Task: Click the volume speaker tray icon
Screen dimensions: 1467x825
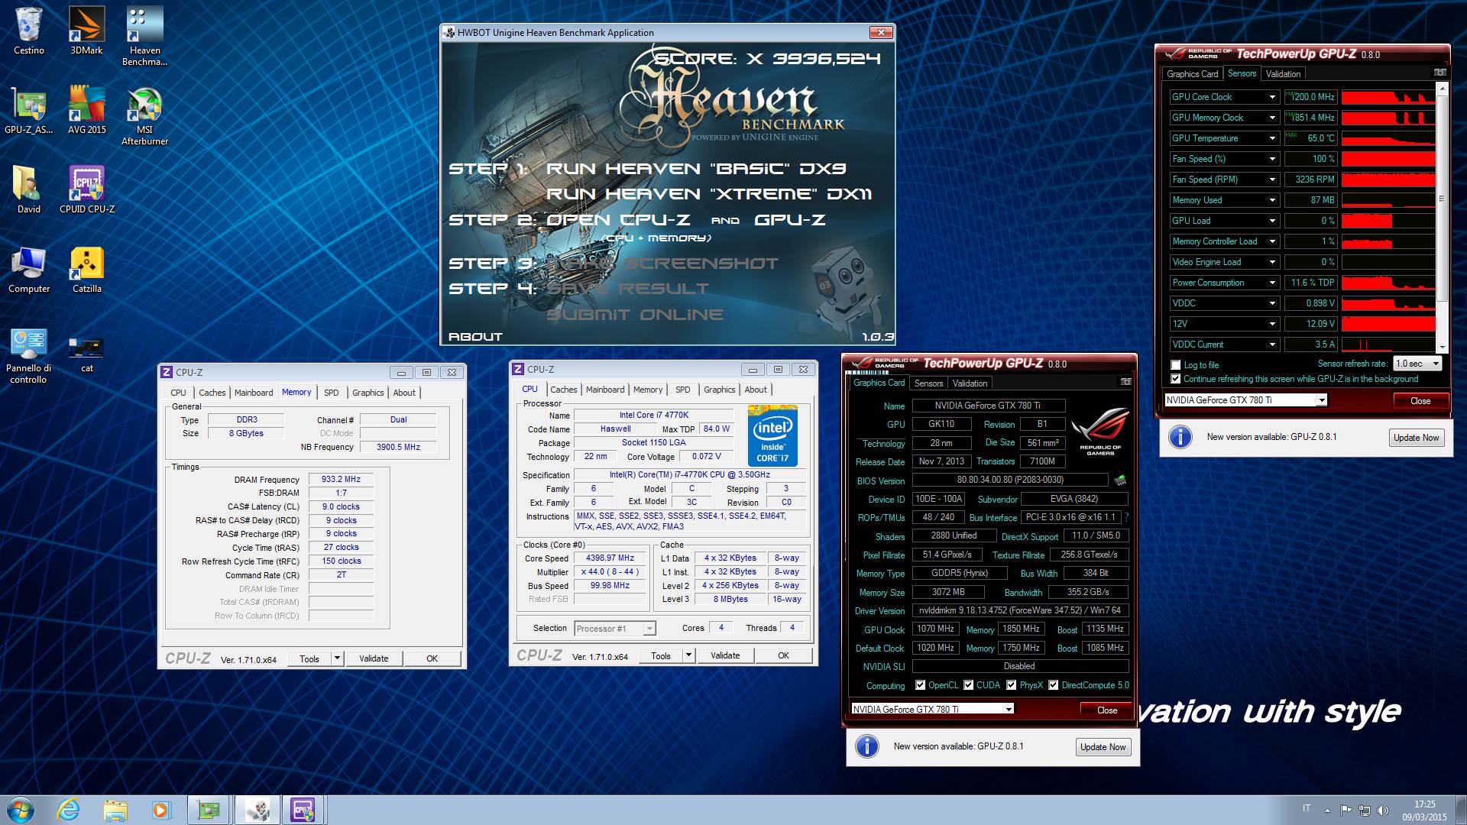Action: click(1383, 810)
